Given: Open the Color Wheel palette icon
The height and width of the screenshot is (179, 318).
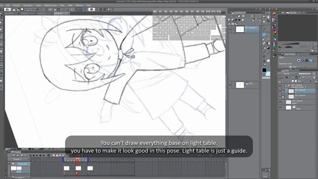Looking at the screenshot, I should pos(274,14).
